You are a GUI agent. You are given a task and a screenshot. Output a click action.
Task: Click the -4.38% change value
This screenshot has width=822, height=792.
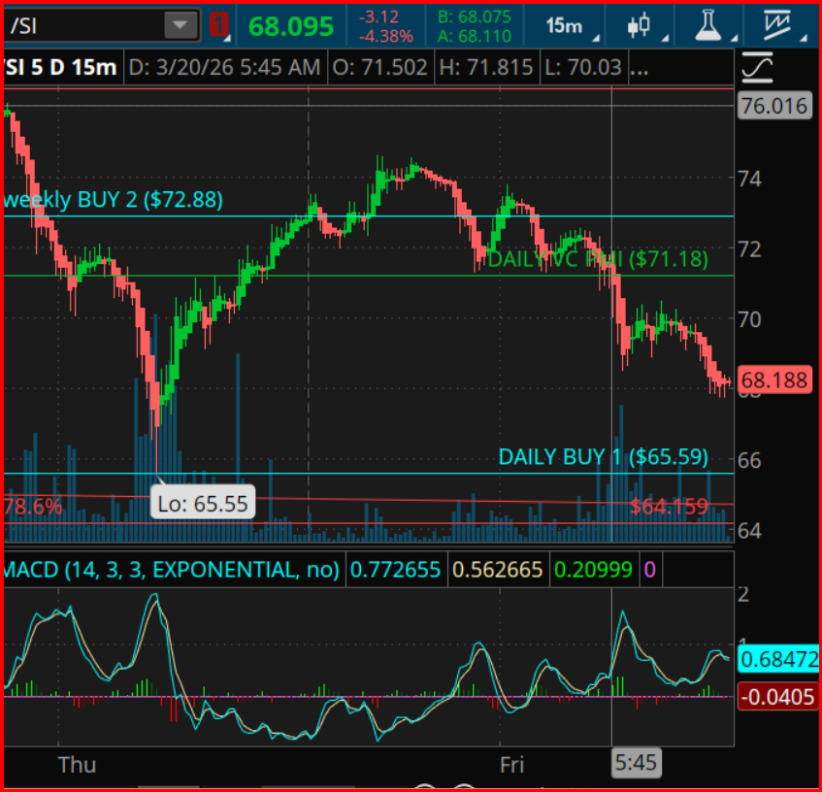coord(386,36)
